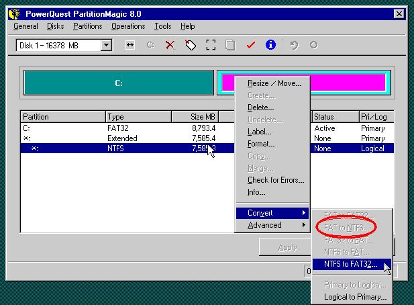Click the copy partition toolbar icon
The image size is (414, 305).
tap(230, 45)
